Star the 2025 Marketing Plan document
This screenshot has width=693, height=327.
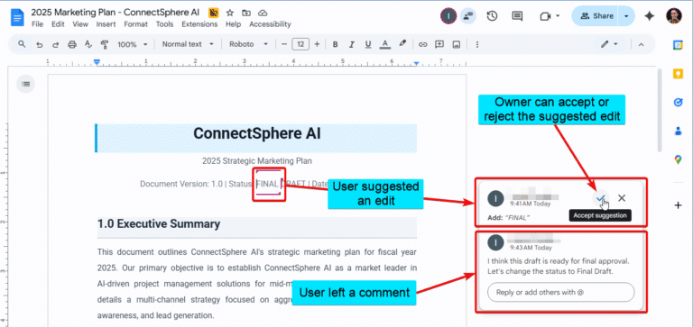coord(229,13)
